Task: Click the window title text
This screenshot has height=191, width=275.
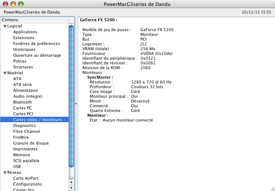Action: click(137, 4)
